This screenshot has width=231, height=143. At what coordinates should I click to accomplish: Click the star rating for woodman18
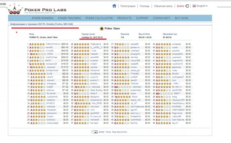(165, 64)
